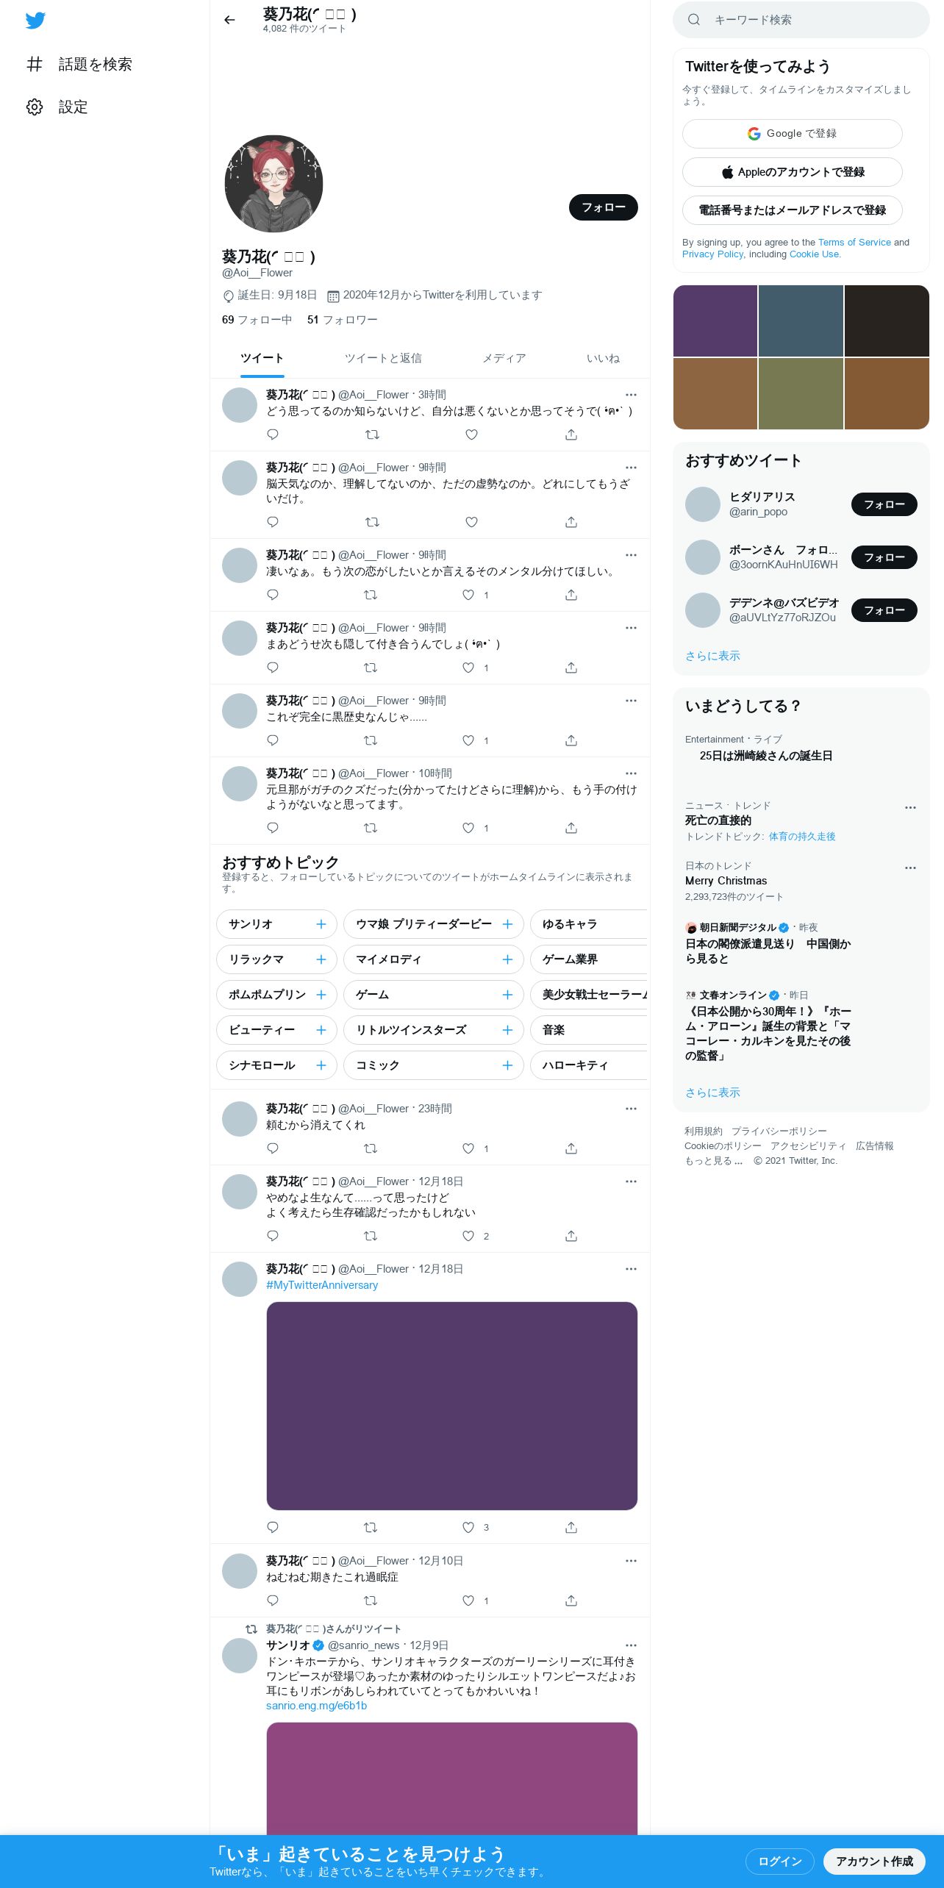This screenshot has width=944, height=1888.
Task: Open the #MyTwitterAnniversary hashtag
Action: point(322,1285)
